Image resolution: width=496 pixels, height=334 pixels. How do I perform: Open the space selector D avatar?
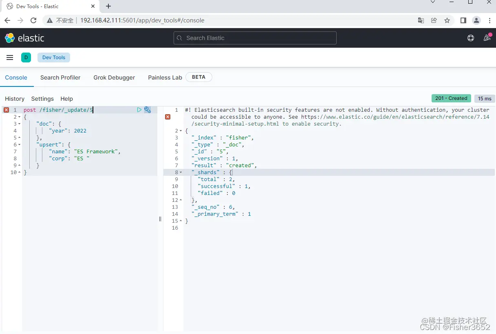coord(26,58)
